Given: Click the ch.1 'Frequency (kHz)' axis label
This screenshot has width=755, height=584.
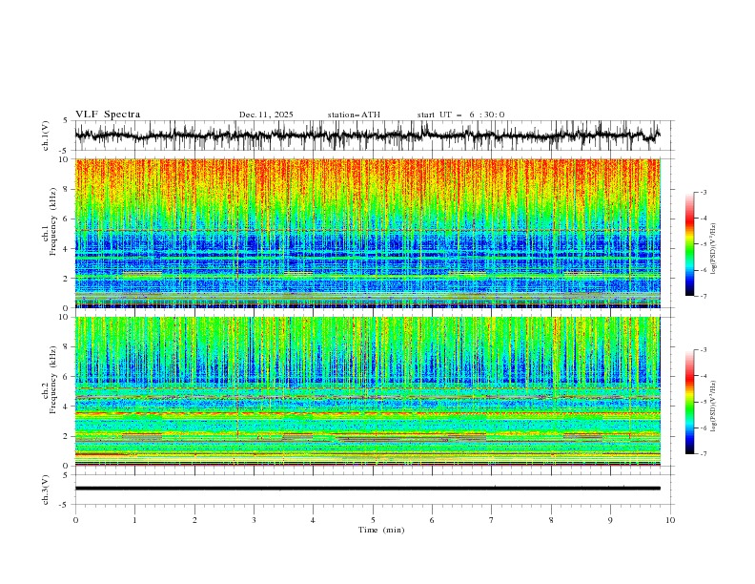Looking at the screenshot, I should [53, 222].
